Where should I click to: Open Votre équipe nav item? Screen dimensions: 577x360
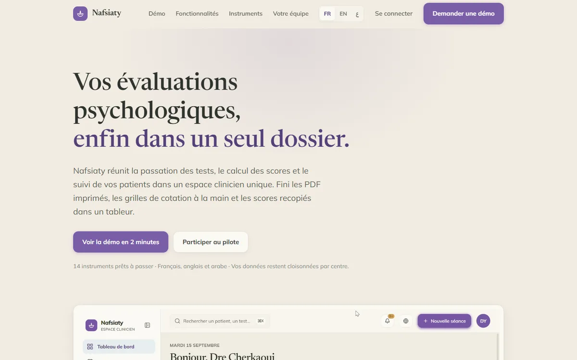291,13
